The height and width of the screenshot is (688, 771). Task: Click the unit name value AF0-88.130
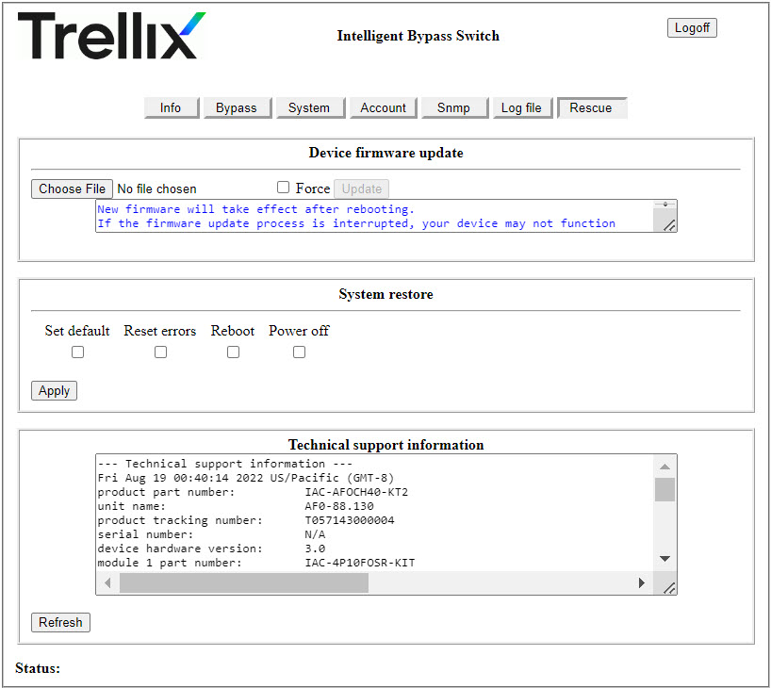tap(339, 506)
